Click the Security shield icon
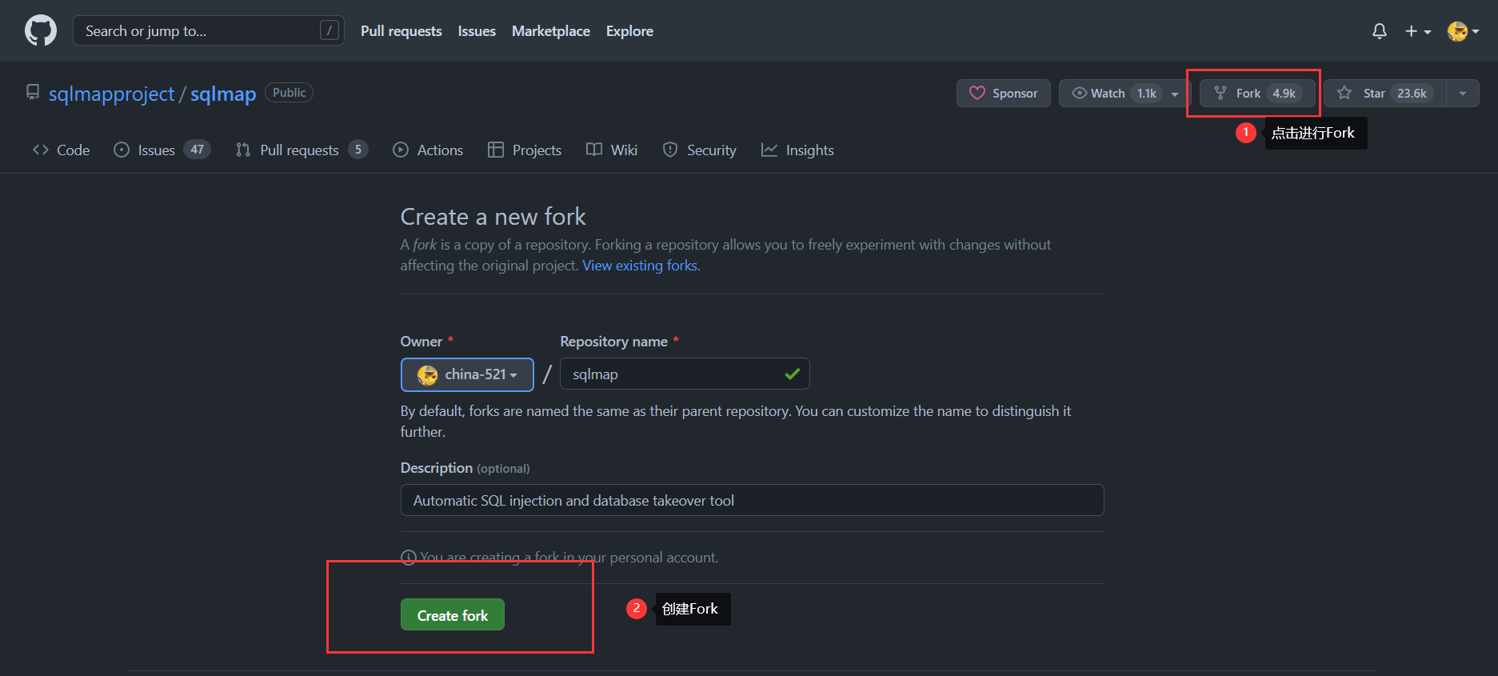The image size is (1498, 676). (670, 150)
